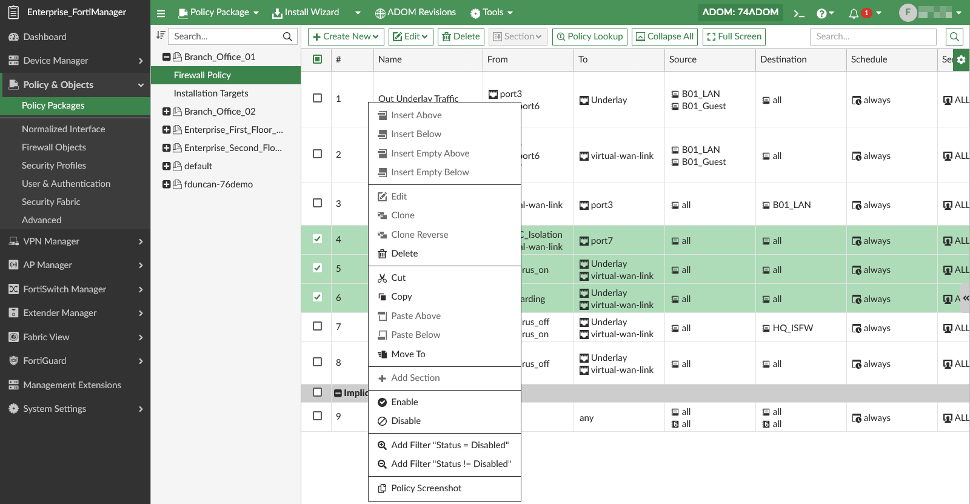Open Security Profiles in sidebar
This screenshot has width=970, height=504.
pos(54,166)
